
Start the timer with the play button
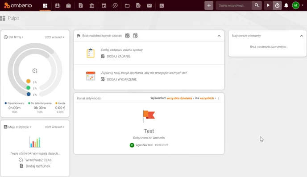[x=268, y=5]
